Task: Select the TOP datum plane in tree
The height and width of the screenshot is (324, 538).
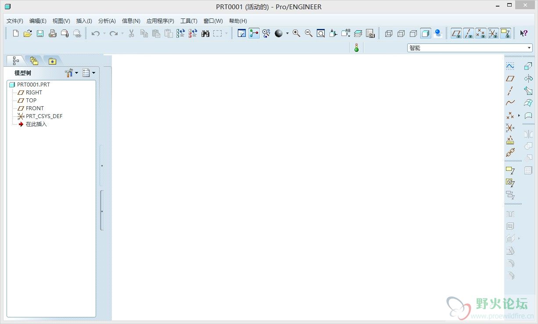Action: point(27,101)
